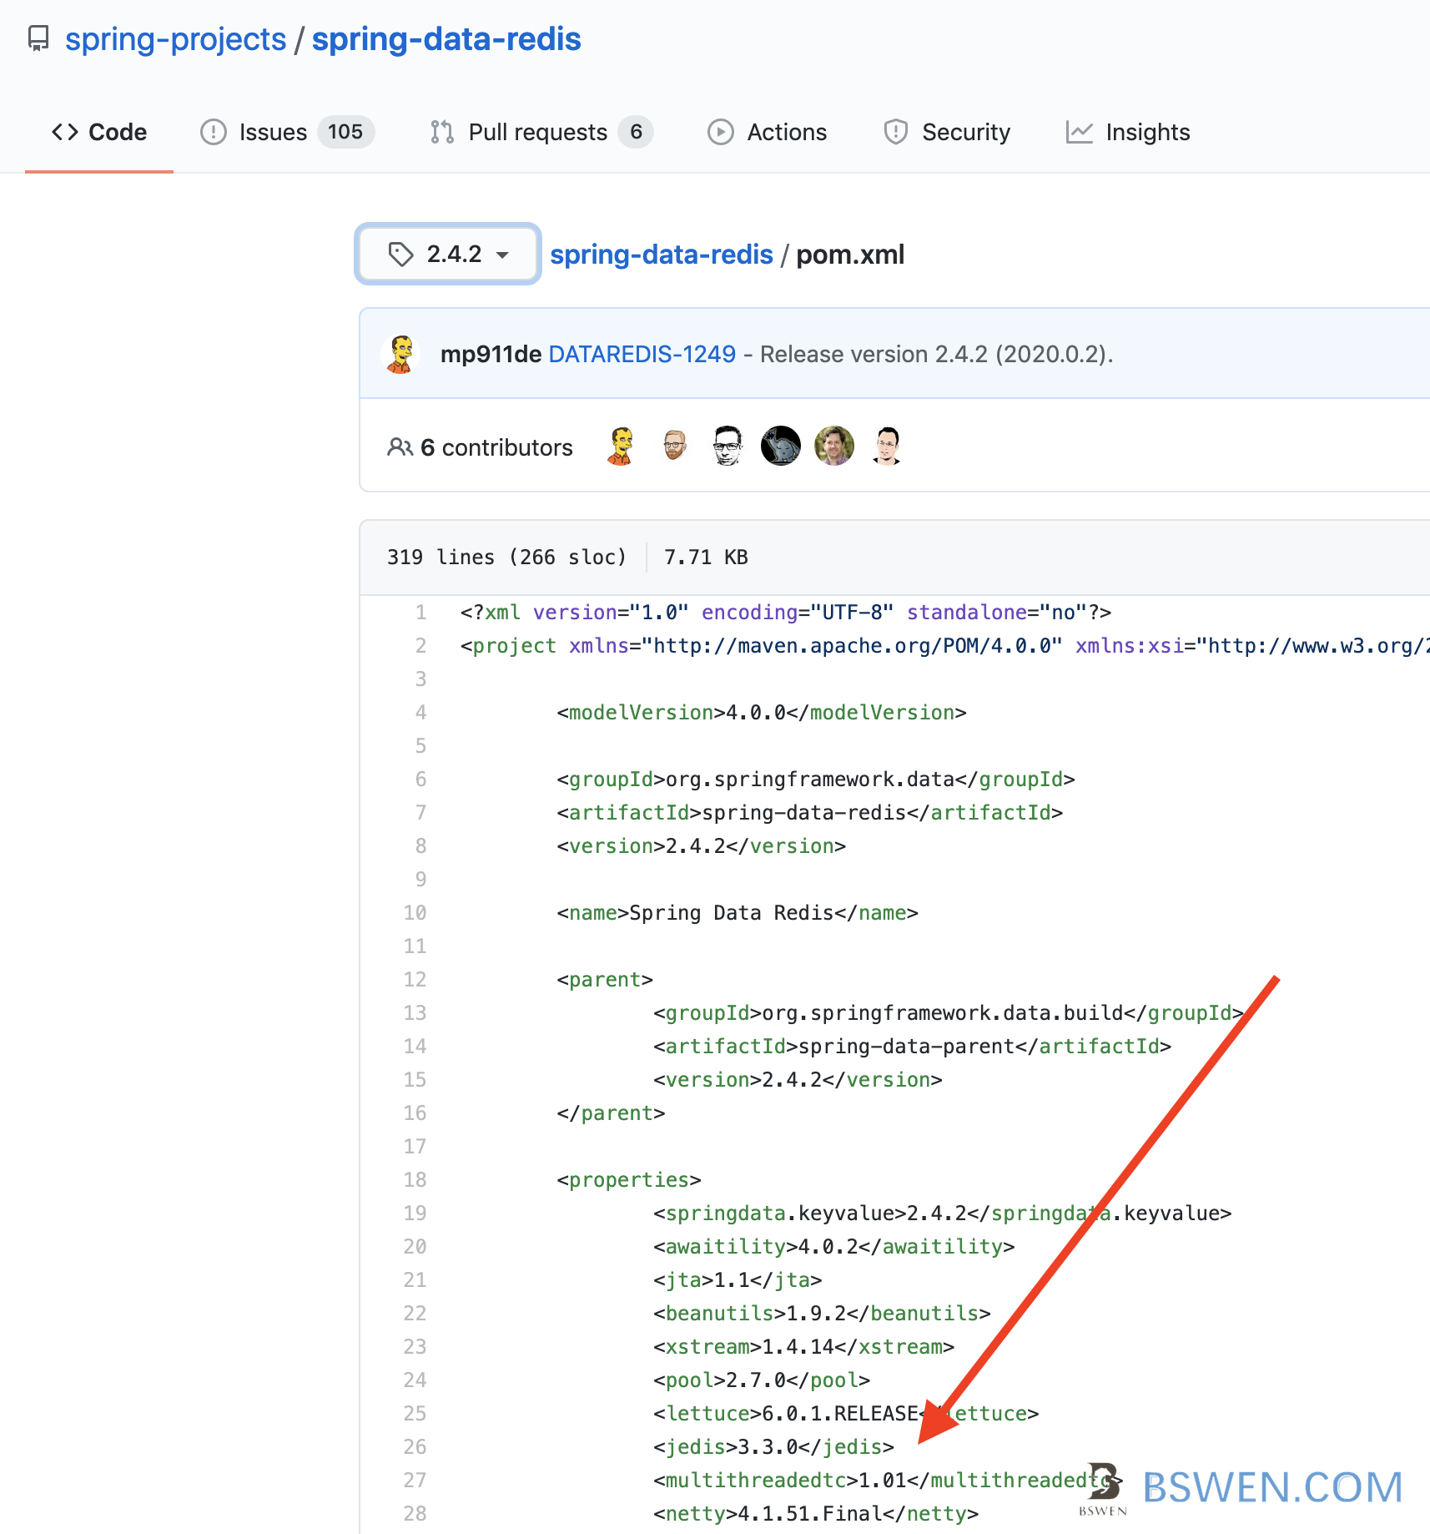Click the Insights graph icon
Viewport: 1430px width, 1534px height.
tap(1080, 132)
